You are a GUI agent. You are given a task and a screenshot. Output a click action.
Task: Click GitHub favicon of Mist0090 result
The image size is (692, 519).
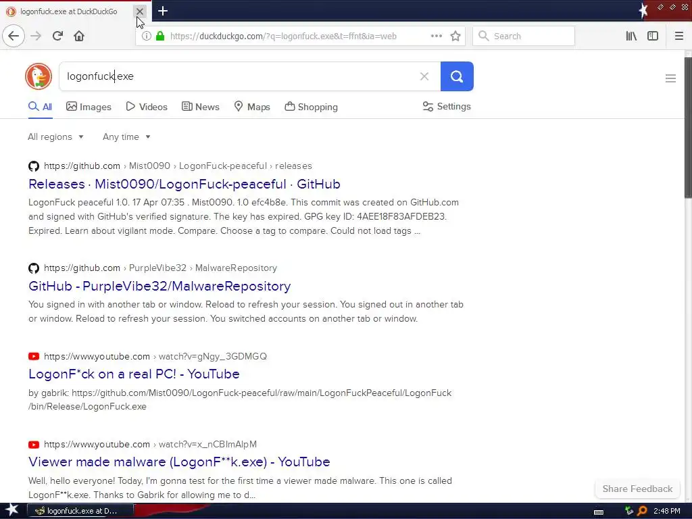pyautogui.click(x=34, y=166)
